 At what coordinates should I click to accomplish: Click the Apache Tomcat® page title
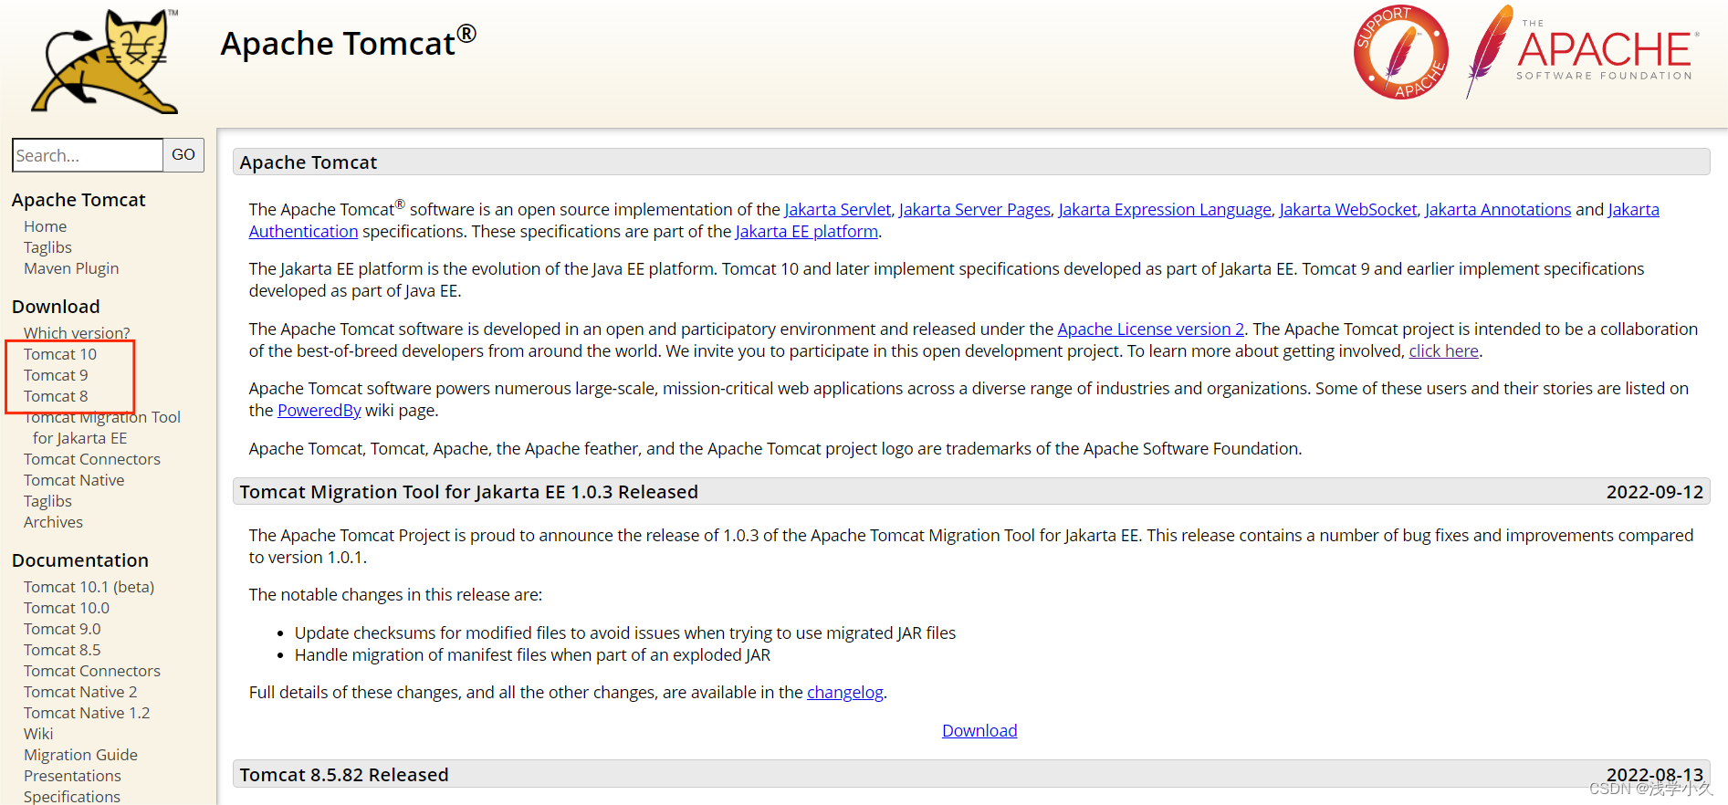click(x=348, y=42)
